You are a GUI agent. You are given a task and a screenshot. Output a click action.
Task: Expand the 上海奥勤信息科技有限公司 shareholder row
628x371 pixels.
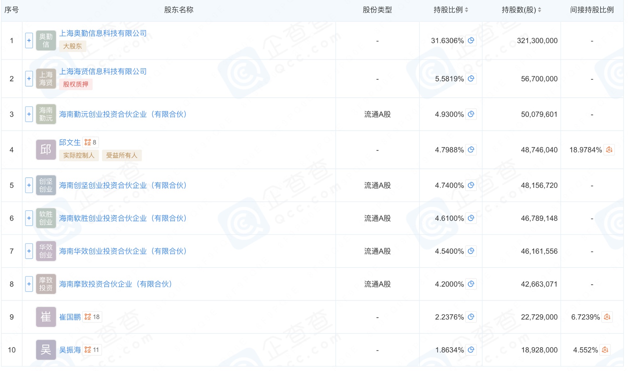pos(29,40)
